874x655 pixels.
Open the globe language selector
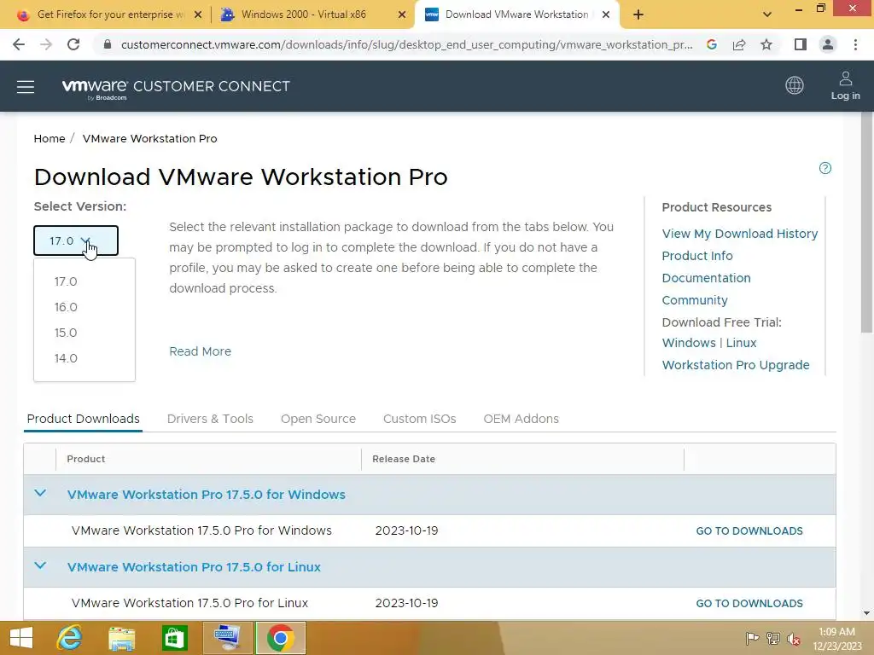click(x=795, y=85)
